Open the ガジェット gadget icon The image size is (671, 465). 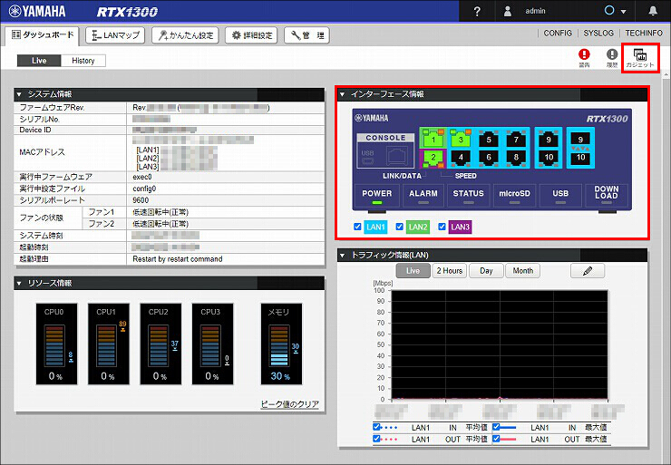640,58
